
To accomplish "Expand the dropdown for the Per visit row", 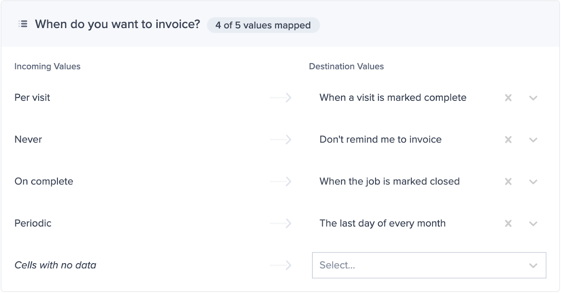I will pyautogui.click(x=533, y=98).
